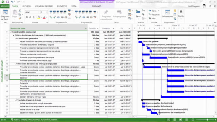Screen dimensions: 217x122
Task: Click the inactivate task icon
Action: (70, 18)
